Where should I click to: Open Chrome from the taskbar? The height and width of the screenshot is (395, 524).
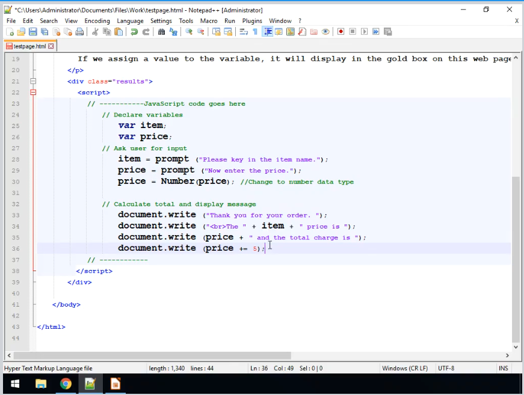tap(66, 384)
